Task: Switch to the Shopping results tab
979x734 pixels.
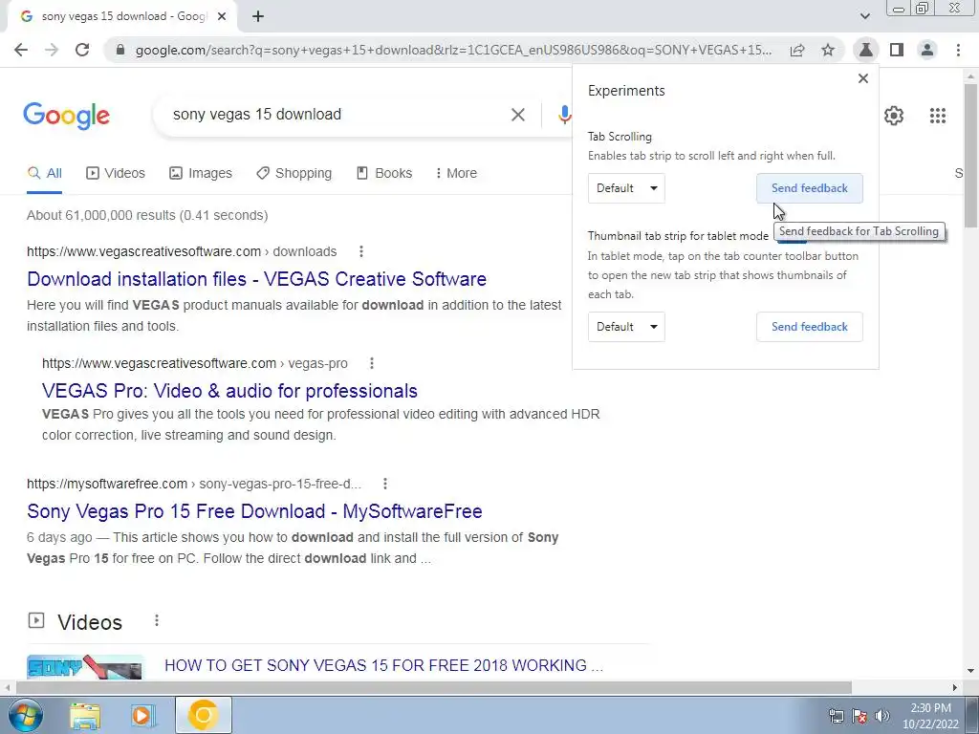Action: tap(294, 174)
